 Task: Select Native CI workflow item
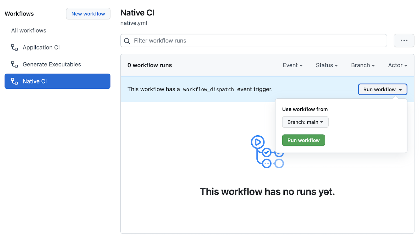pos(58,81)
